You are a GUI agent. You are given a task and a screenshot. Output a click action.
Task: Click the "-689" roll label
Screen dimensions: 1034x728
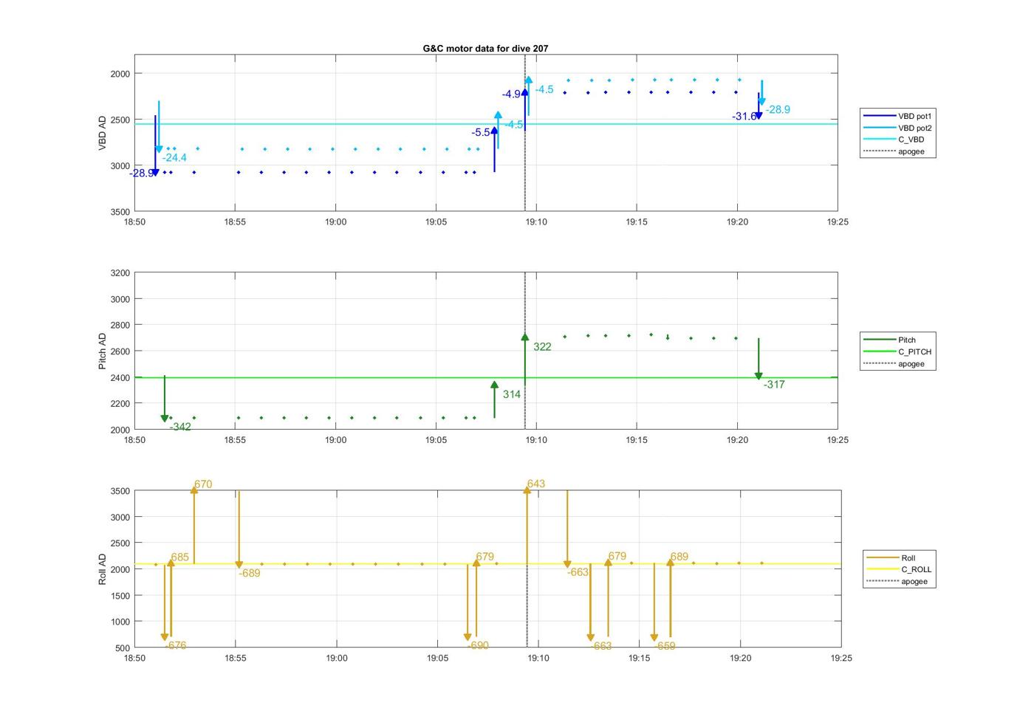click(250, 574)
